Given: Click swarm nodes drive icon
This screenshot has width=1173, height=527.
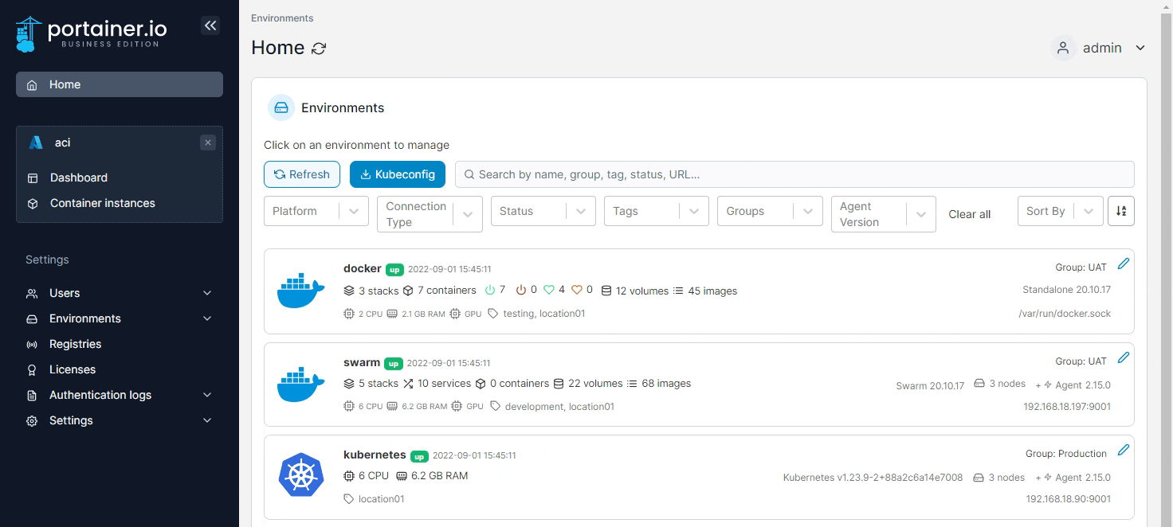Looking at the screenshot, I should coord(979,384).
